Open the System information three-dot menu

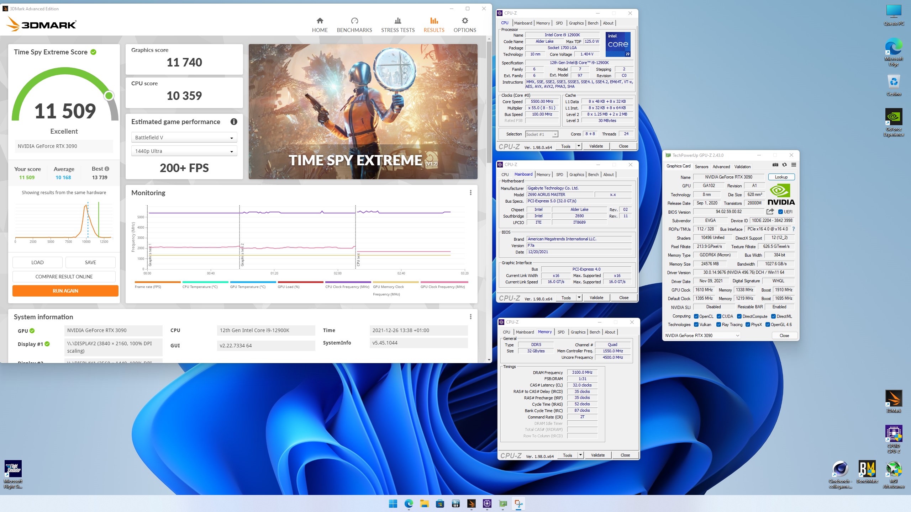pos(470,317)
